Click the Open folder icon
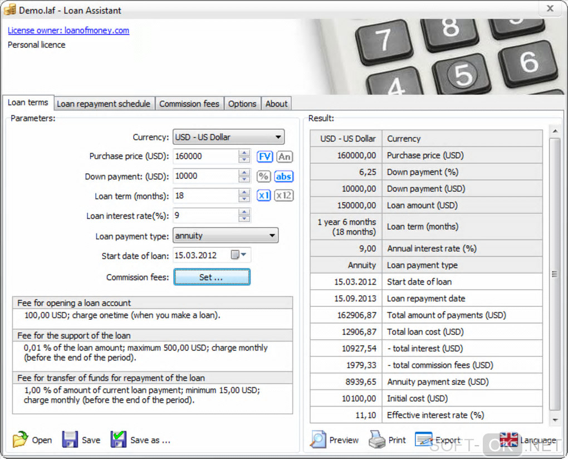Screen dimensions: 568x459 (x=20, y=439)
